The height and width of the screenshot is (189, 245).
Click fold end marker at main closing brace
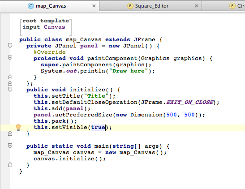click(10, 165)
